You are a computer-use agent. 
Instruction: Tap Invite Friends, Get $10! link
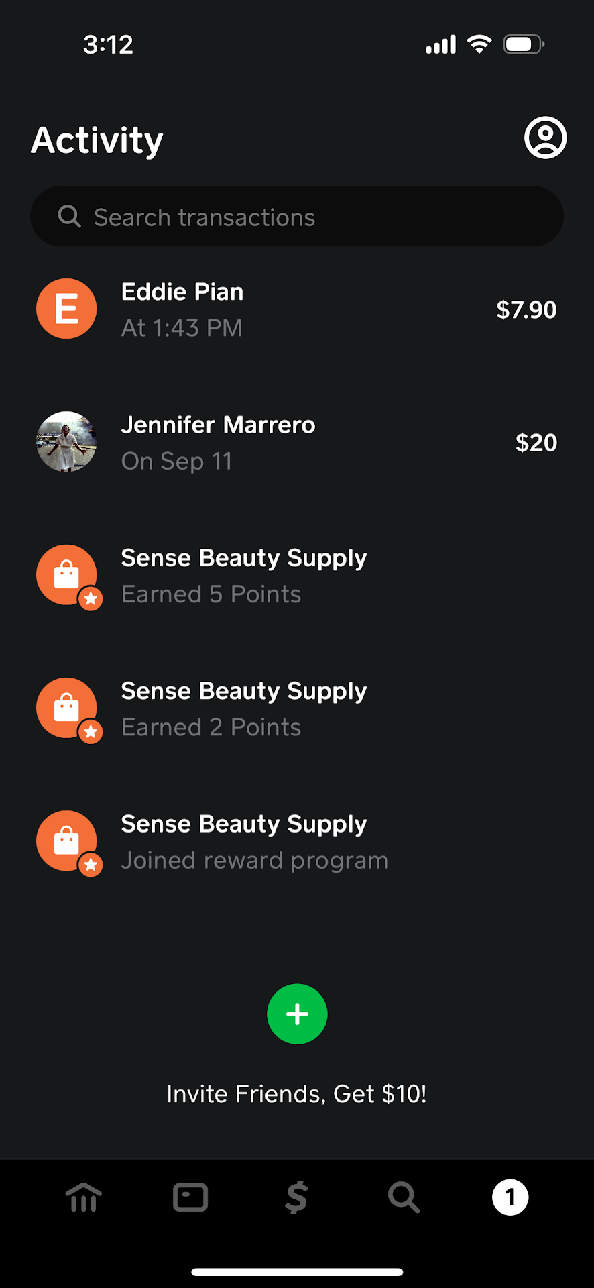click(x=297, y=1093)
